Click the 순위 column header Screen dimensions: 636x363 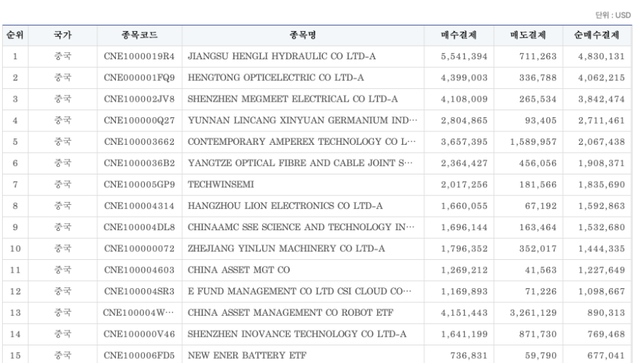pyautogui.click(x=15, y=35)
